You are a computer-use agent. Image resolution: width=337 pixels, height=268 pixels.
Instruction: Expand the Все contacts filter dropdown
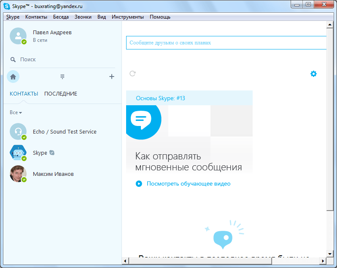click(x=16, y=112)
